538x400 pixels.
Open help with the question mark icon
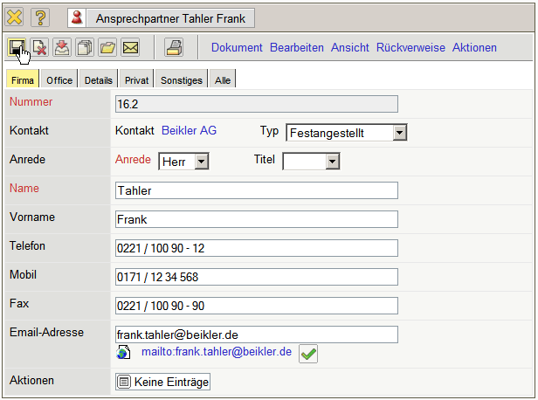(x=40, y=17)
